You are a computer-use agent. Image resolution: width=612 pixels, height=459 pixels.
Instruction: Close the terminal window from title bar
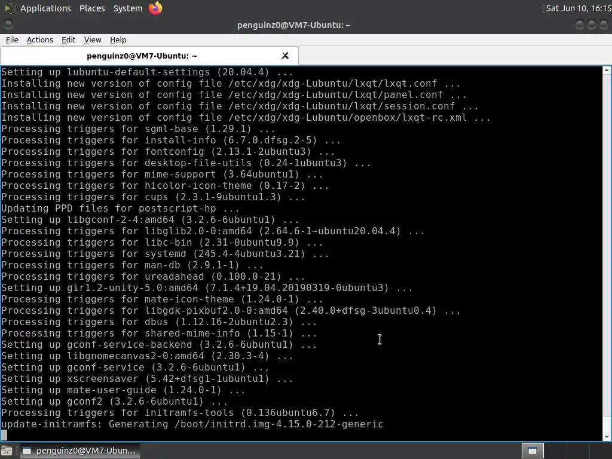coord(604,25)
